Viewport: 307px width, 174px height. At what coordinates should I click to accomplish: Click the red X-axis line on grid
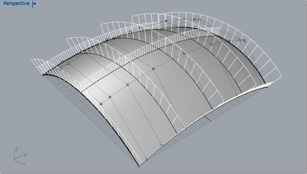(207, 118)
